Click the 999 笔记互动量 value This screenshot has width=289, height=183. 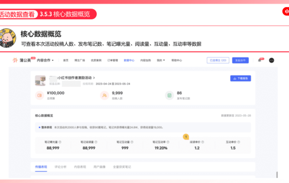pyautogui.click(x=125, y=148)
